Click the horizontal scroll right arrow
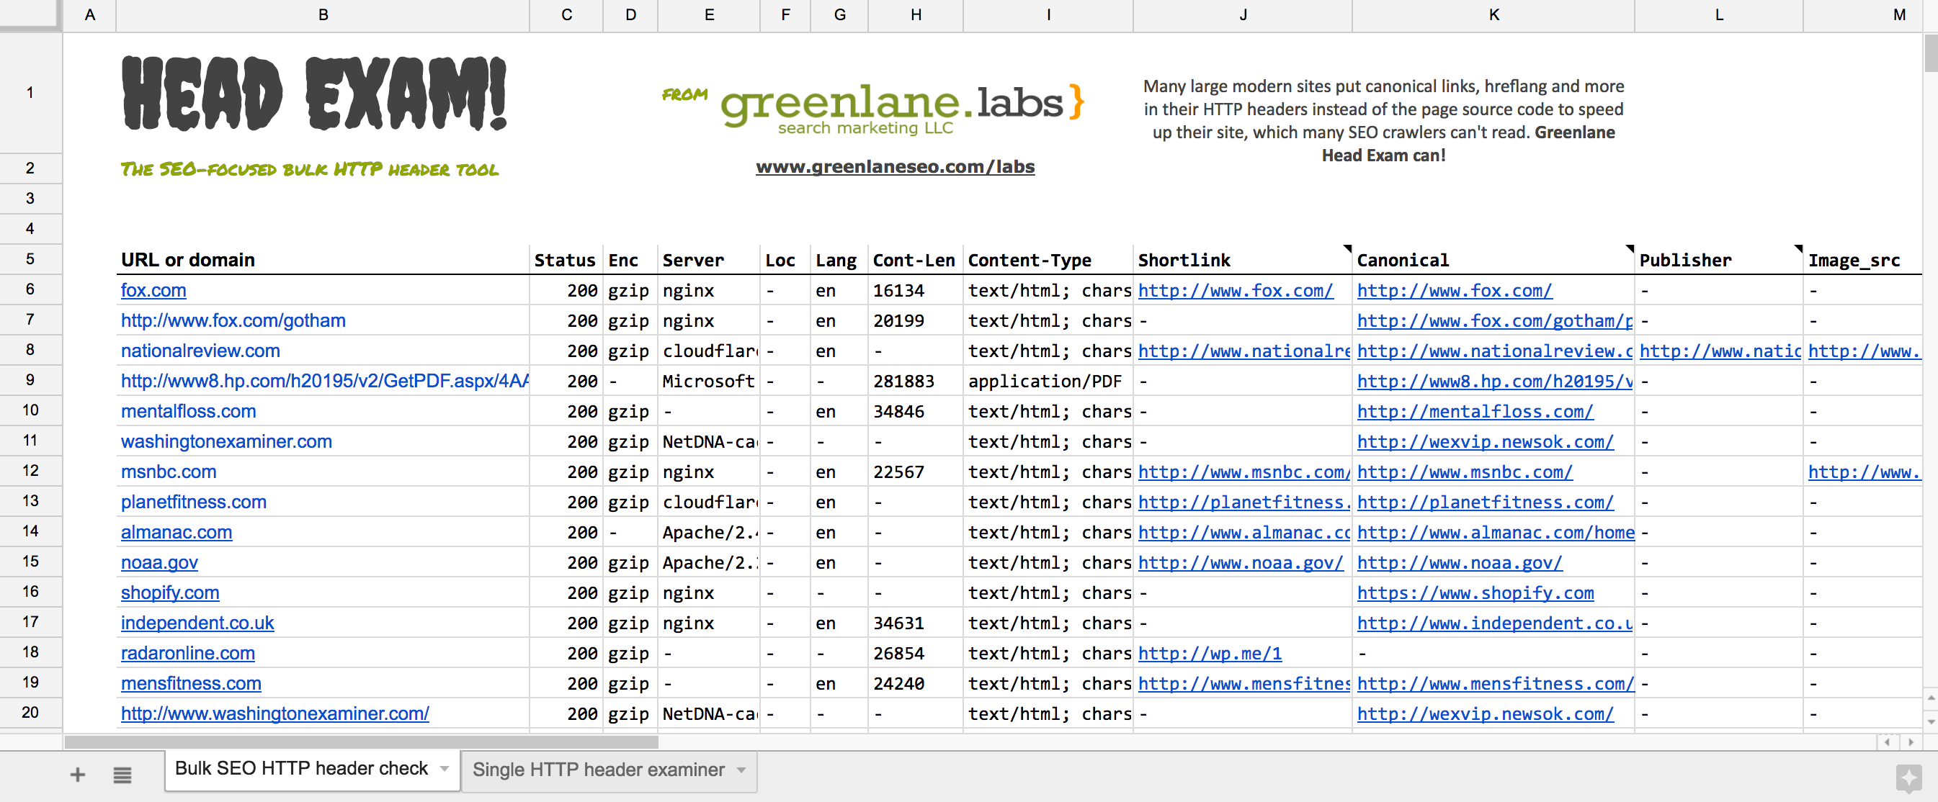Viewport: 1938px width, 802px height. 1910,742
